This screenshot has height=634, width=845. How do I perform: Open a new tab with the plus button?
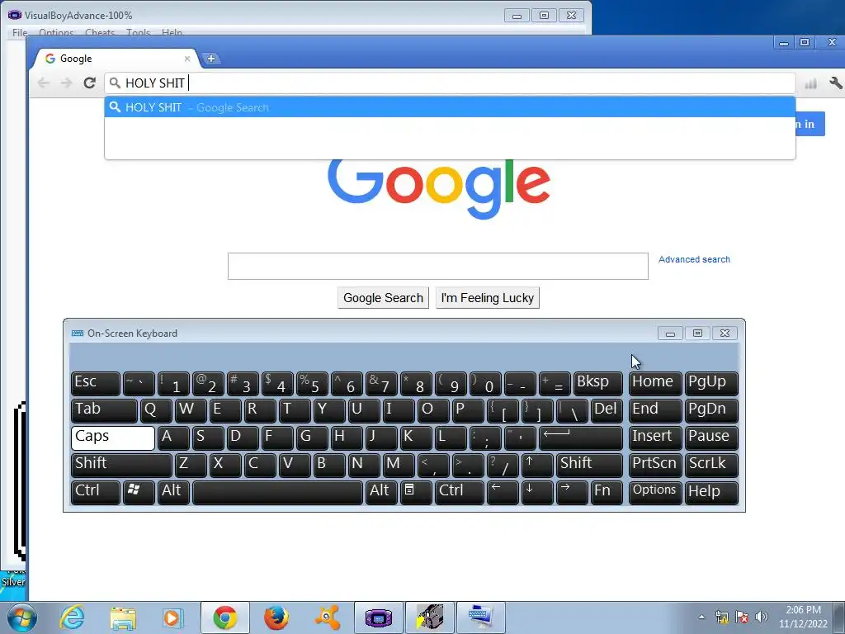[x=211, y=59]
